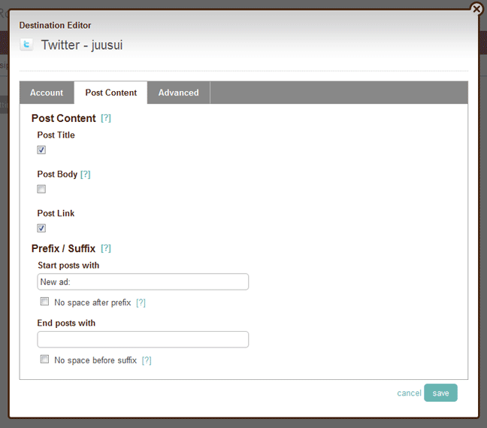Viewport: 487px width, 428px height.
Task: Open help for No space before suffix
Action: pyautogui.click(x=147, y=360)
